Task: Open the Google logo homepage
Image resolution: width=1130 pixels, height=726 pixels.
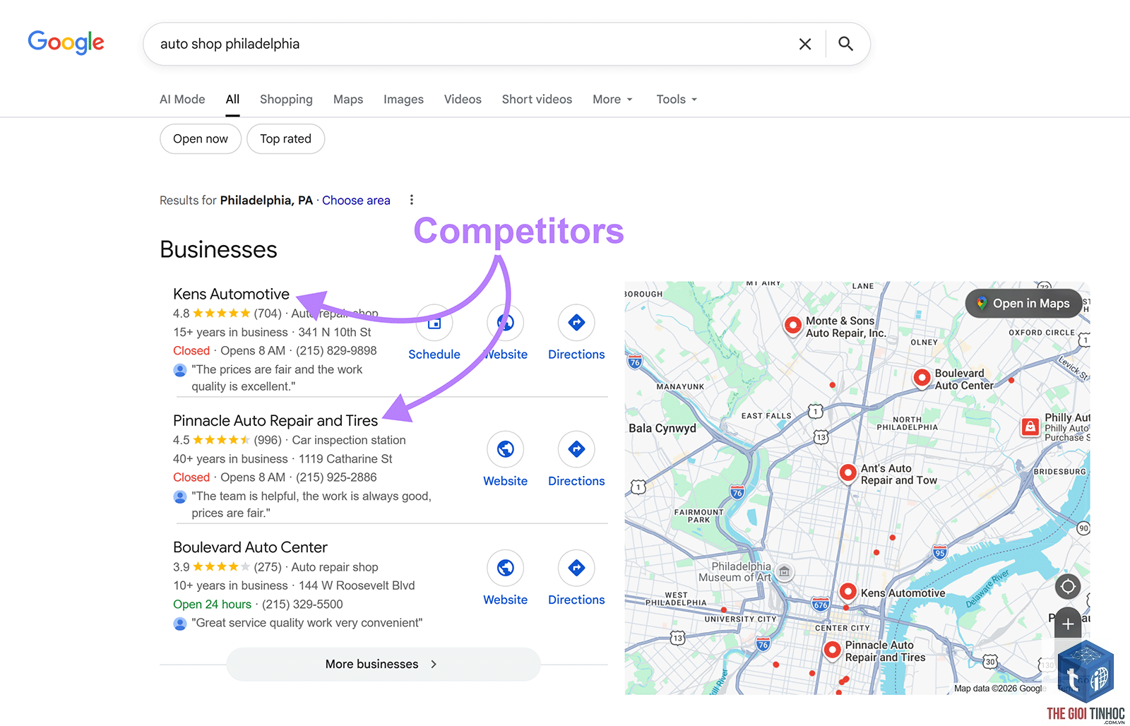Action: click(x=66, y=42)
